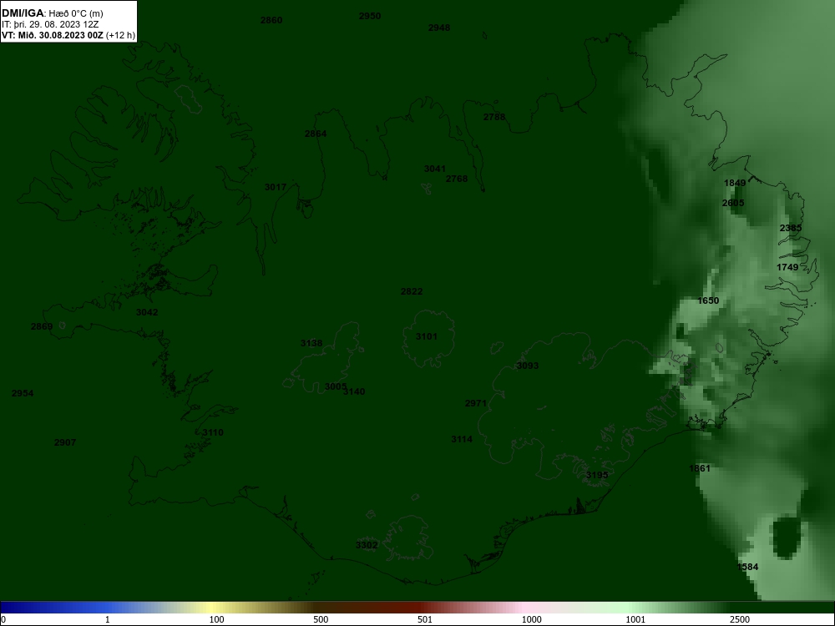Image resolution: width=835 pixels, height=626 pixels.
Task: Click the 2971 value on the map
Action: 476,403
